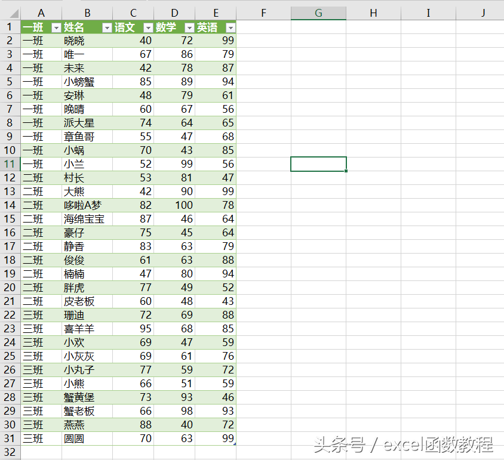Click the cell containing 喜羊羊
Screen dimensions: 504x460
point(87,329)
